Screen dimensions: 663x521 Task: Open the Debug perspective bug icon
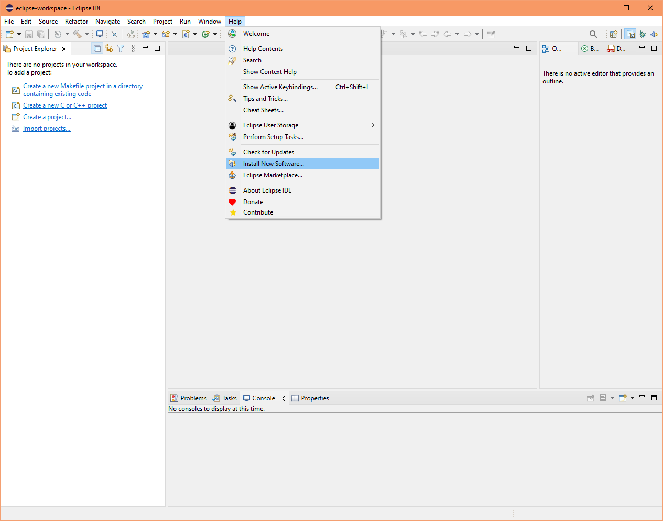coord(643,34)
